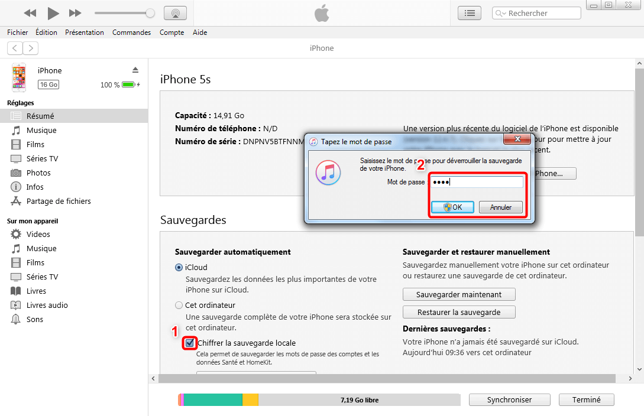The width and height of the screenshot is (644, 416).
Task: Click the iPhone title at top center
Action: (x=322, y=48)
